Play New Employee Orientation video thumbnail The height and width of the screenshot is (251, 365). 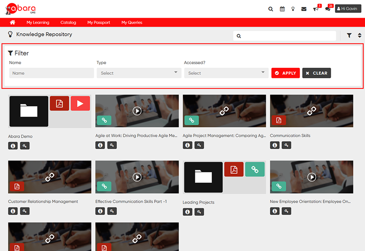pyautogui.click(x=312, y=177)
